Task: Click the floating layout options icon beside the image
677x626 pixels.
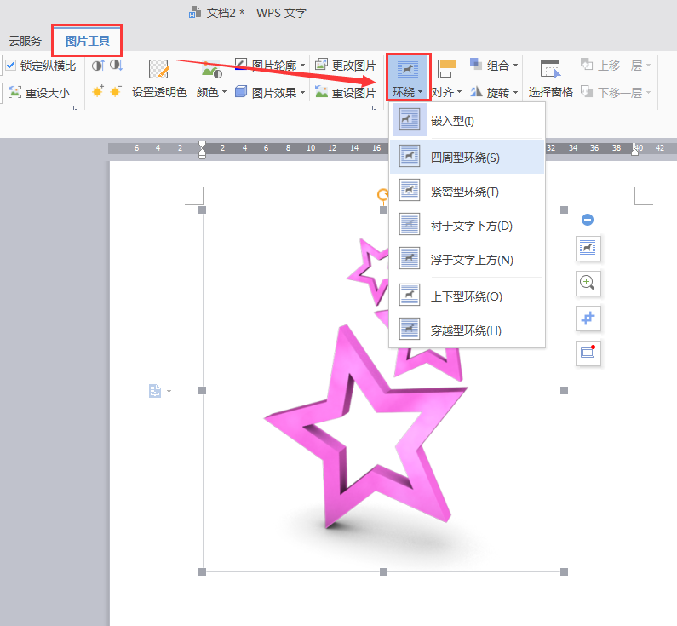Action: 588,248
